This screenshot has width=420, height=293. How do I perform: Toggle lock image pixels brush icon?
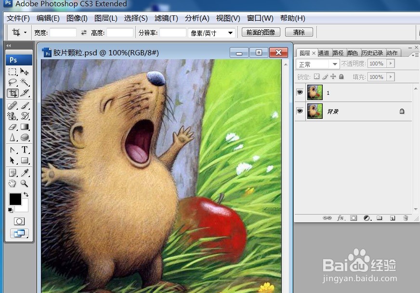325,77
